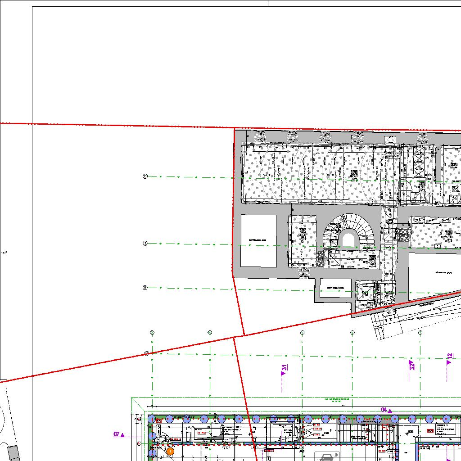Select purple elevation marker 04
The width and height of the screenshot is (461, 461).
pos(386,410)
